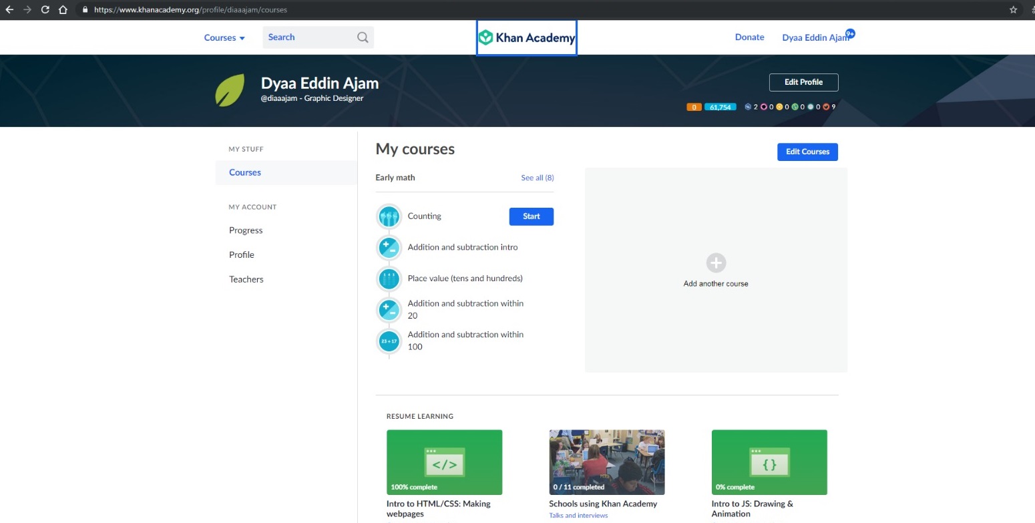Image resolution: width=1035 pixels, height=523 pixels.
Task: Open Teachers in the sidebar
Action: (246, 279)
